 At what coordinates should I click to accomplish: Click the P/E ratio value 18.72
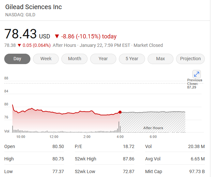[x=128, y=146]
